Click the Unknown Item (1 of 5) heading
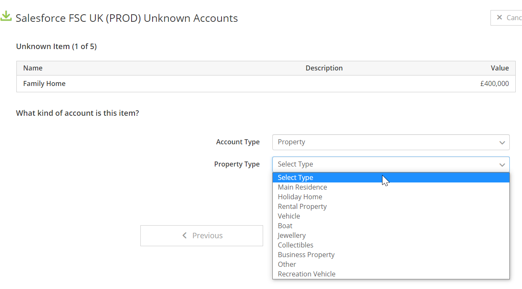 pos(56,47)
